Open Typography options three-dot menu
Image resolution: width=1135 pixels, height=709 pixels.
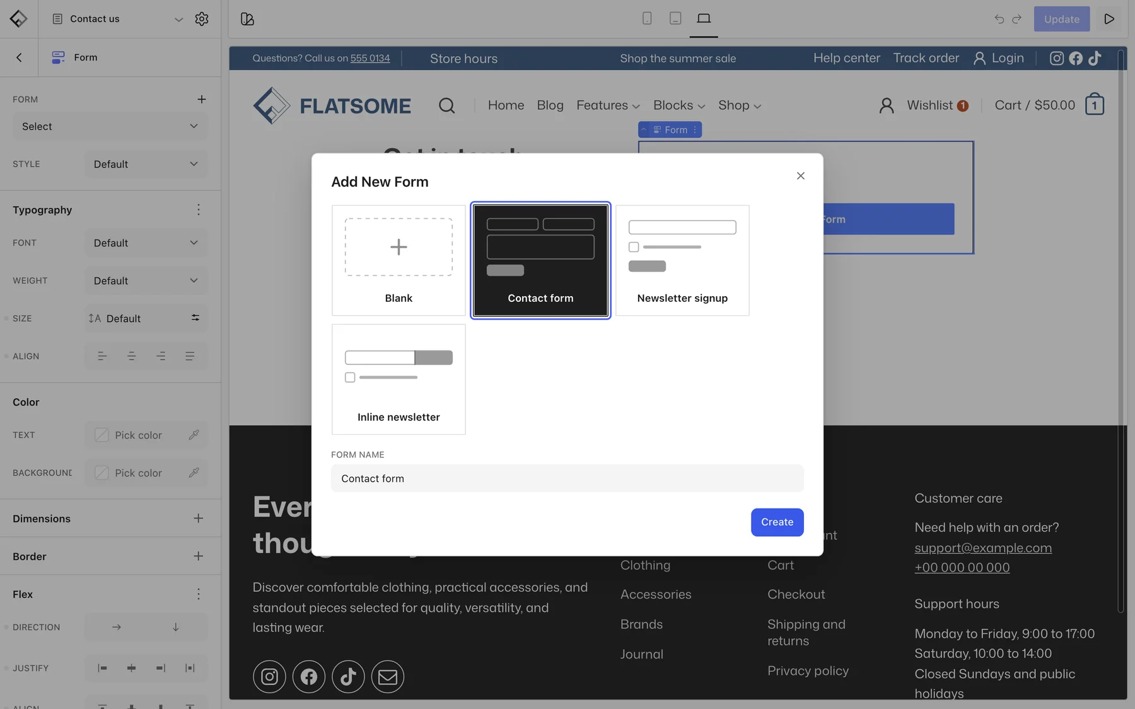point(199,210)
